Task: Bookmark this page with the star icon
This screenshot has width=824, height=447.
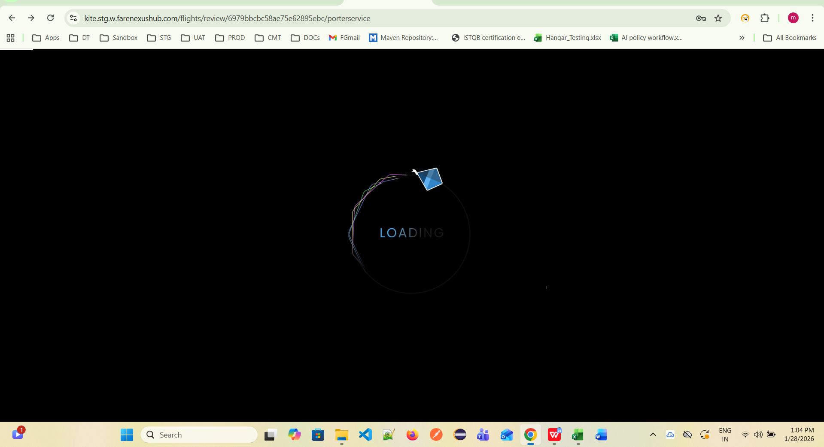Action: (x=718, y=18)
